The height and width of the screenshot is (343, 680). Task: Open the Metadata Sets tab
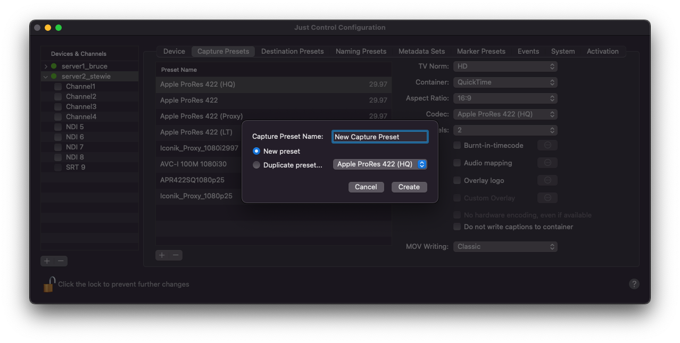click(x=421, y=51)
